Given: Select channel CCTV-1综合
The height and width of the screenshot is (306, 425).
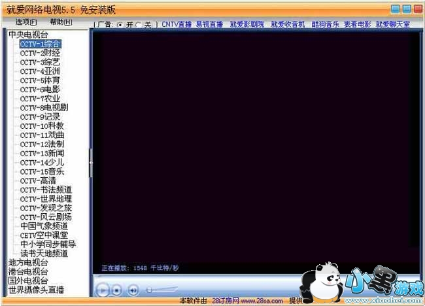Looking at the screenshot, I should 40,44.
